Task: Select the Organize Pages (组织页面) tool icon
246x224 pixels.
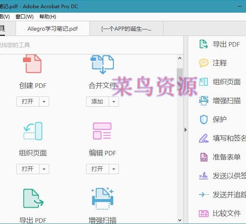Action: (32, 132)
